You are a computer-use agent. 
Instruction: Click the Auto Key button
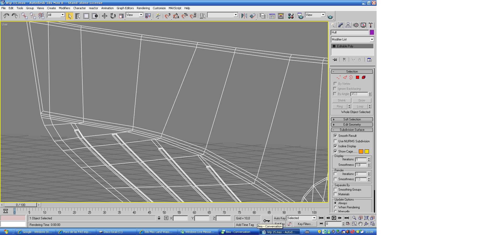pyautogui.click(x=280, y=218)
